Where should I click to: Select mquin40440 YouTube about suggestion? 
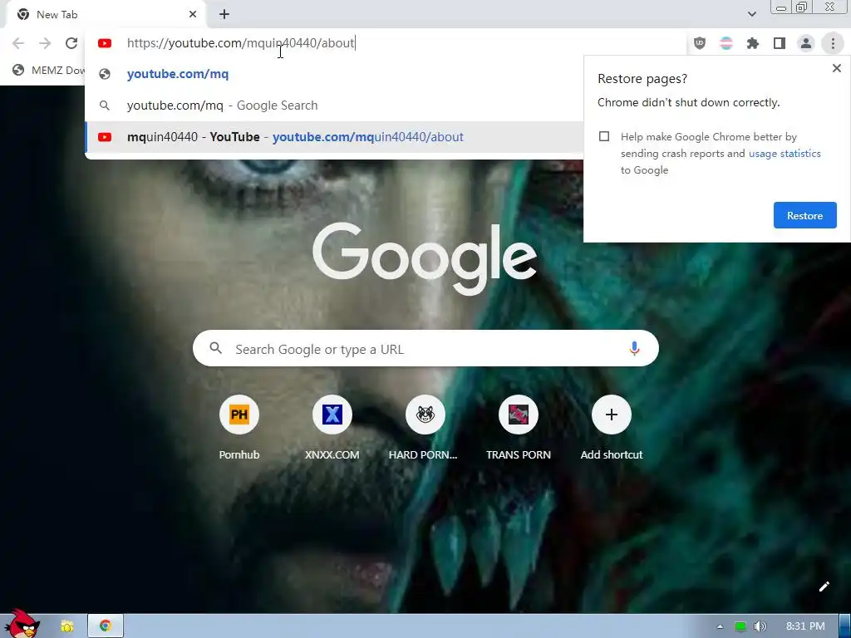click(x=334, y=137)
